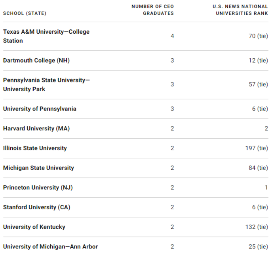Click the Dartmouth College (NH) school name

pyautogui.click(x=36, y=61)
